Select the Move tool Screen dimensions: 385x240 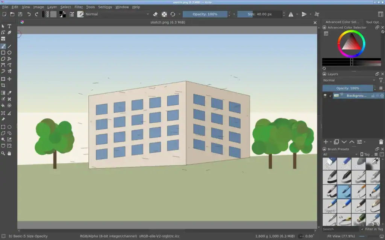[9, 79]
